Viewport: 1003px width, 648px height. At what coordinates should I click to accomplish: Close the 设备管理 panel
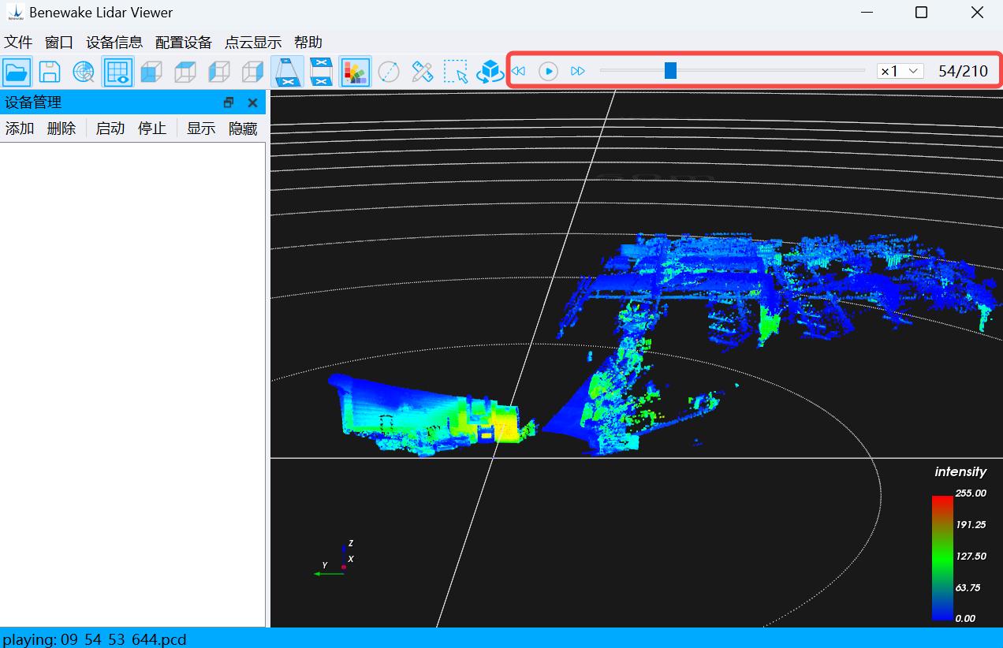point(253,102)
